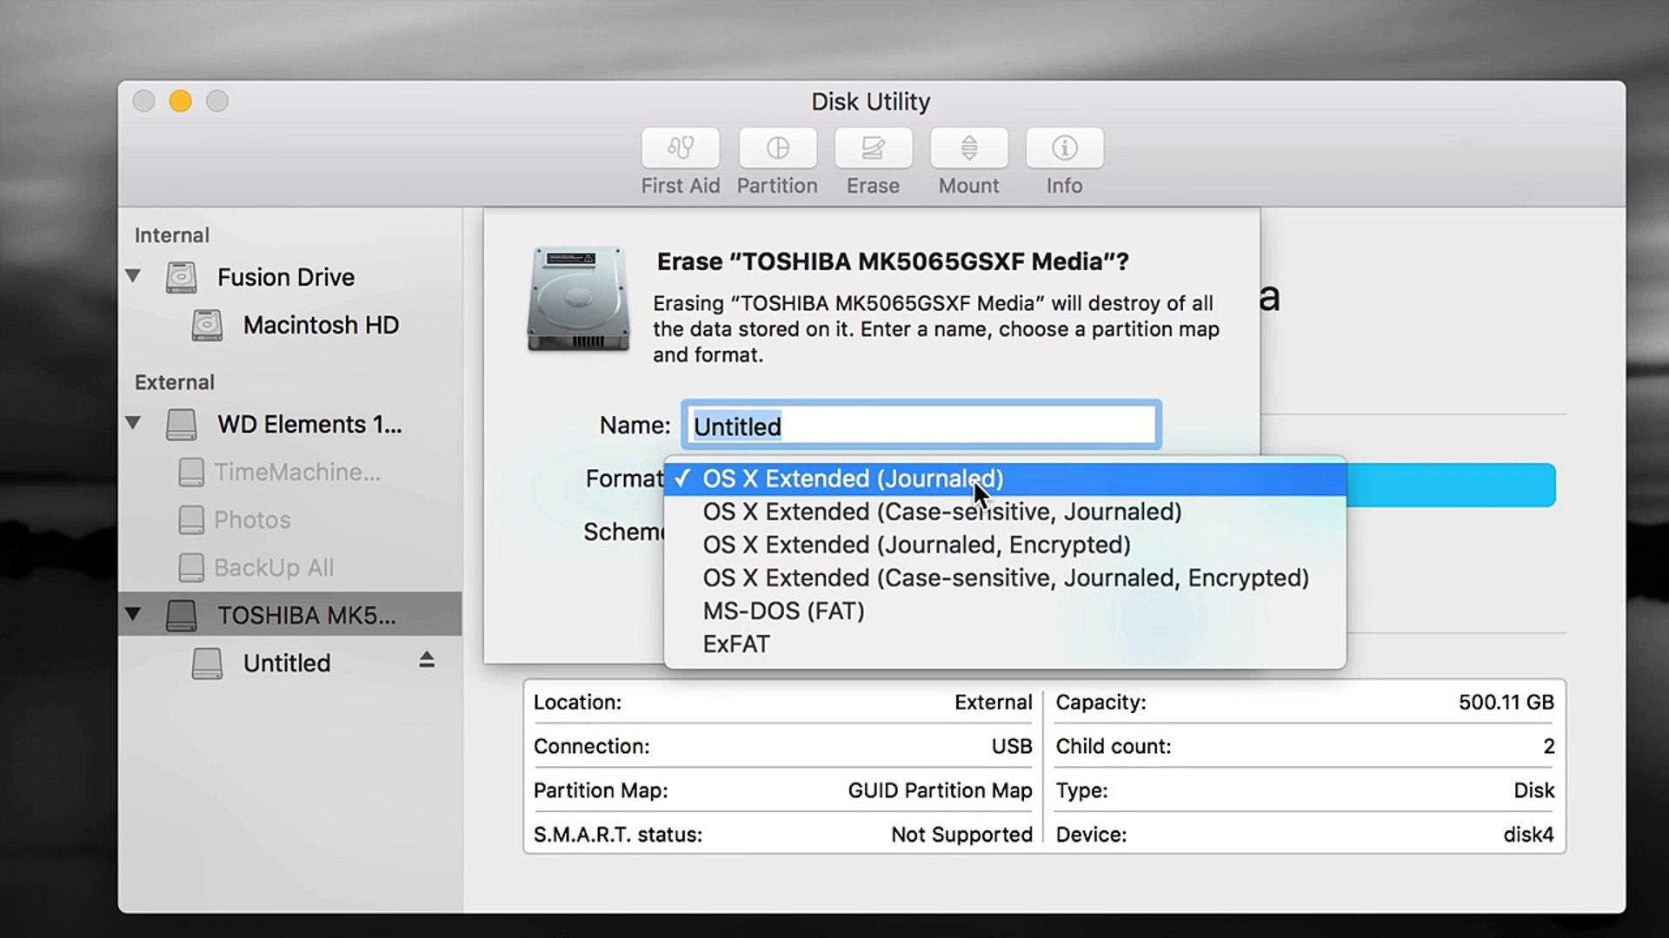Click the Macintosh HD drive icon
Image resolution: width=1669 pixels, height=938 pixels.
point(207,326)
